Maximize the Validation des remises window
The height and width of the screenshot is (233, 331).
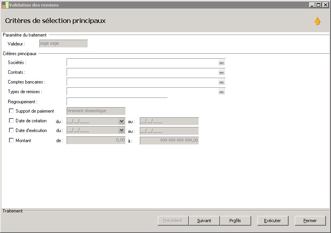319,5
